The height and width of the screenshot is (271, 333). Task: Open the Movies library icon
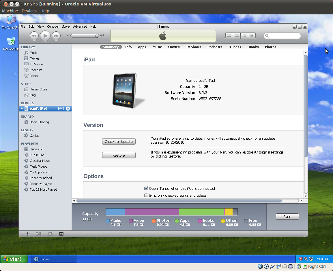pyautogui.click(x=26, y=58)
